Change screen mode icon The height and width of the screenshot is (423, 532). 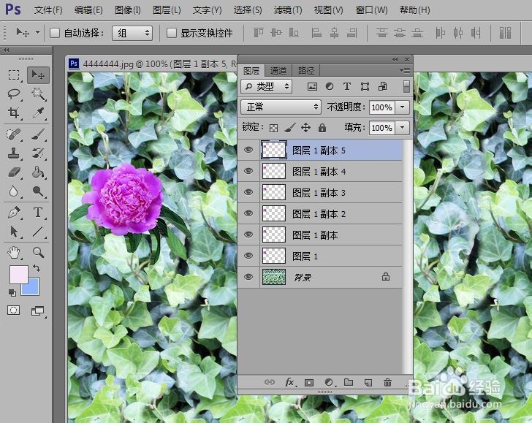pyautogui.click(x=38, y=310)
